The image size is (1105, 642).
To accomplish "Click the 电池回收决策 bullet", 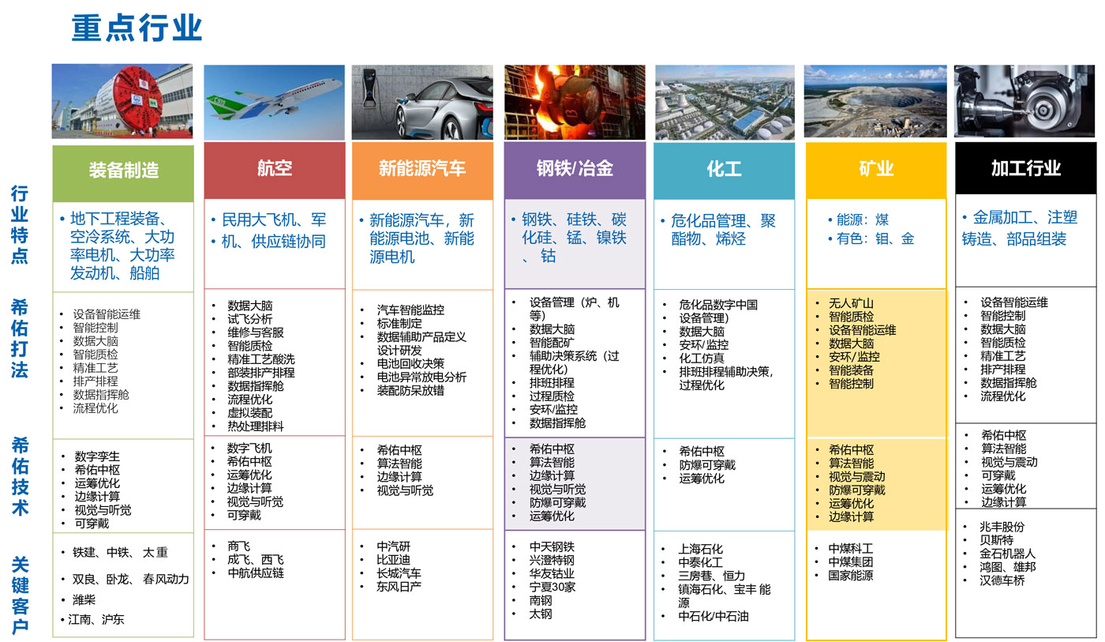I will [410, 363].
